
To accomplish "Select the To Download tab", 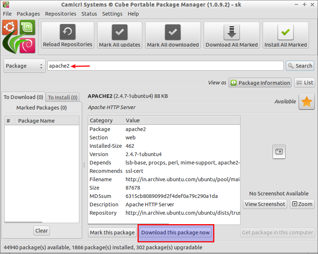I will 23,97.
